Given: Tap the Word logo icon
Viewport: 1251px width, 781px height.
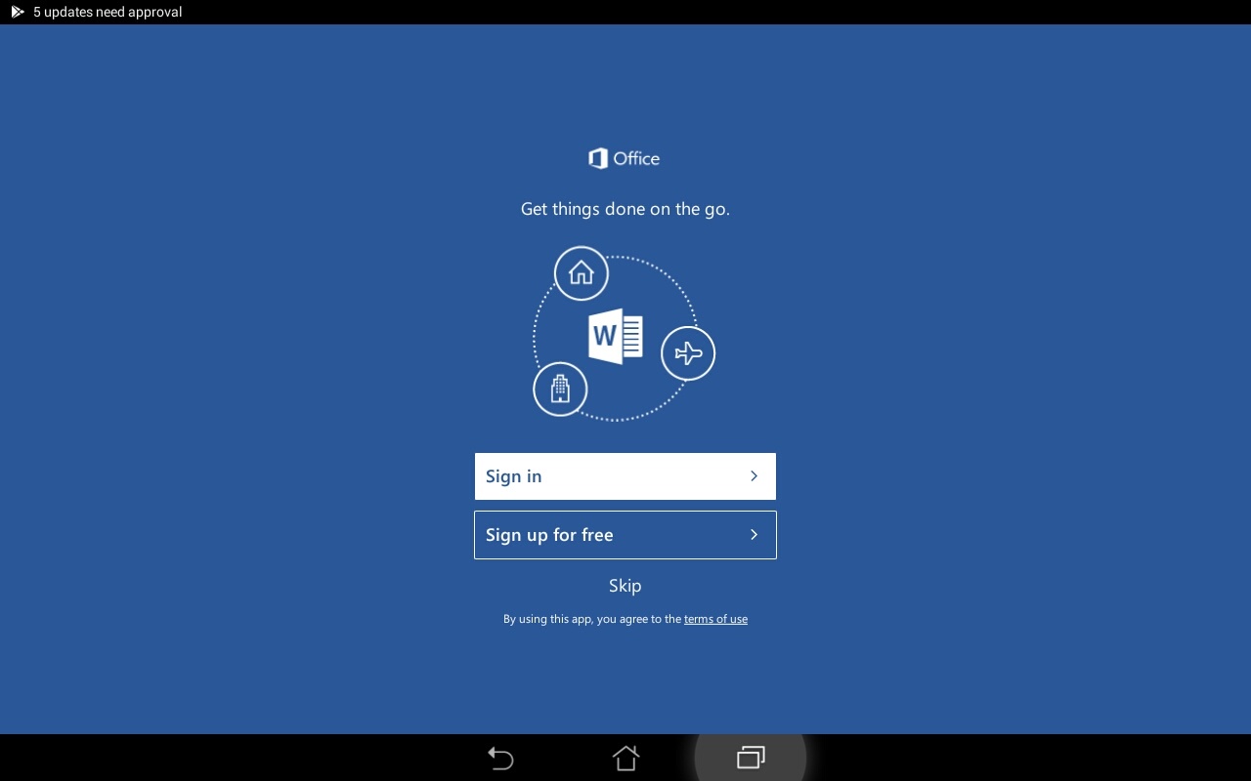Looking at the screenshot, I should tap(616, 337).
